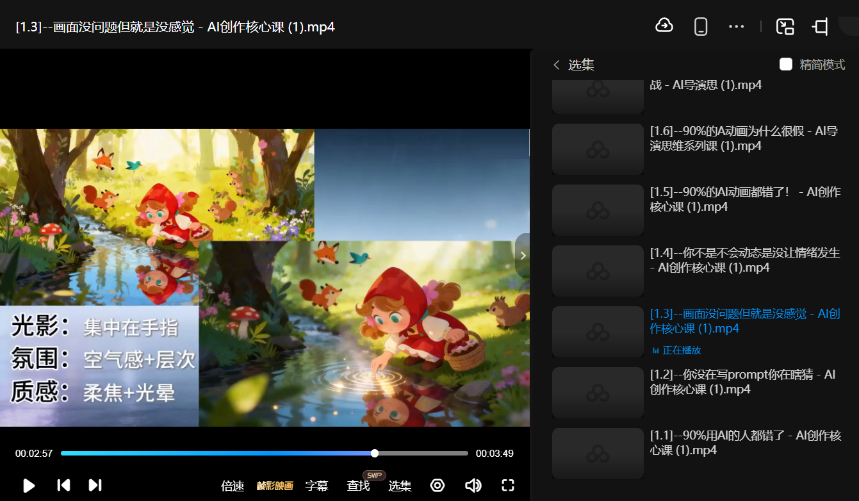Screen dimensions: 859x501
Task: Click the progress bar playhead handle
Action: [375, 454]
